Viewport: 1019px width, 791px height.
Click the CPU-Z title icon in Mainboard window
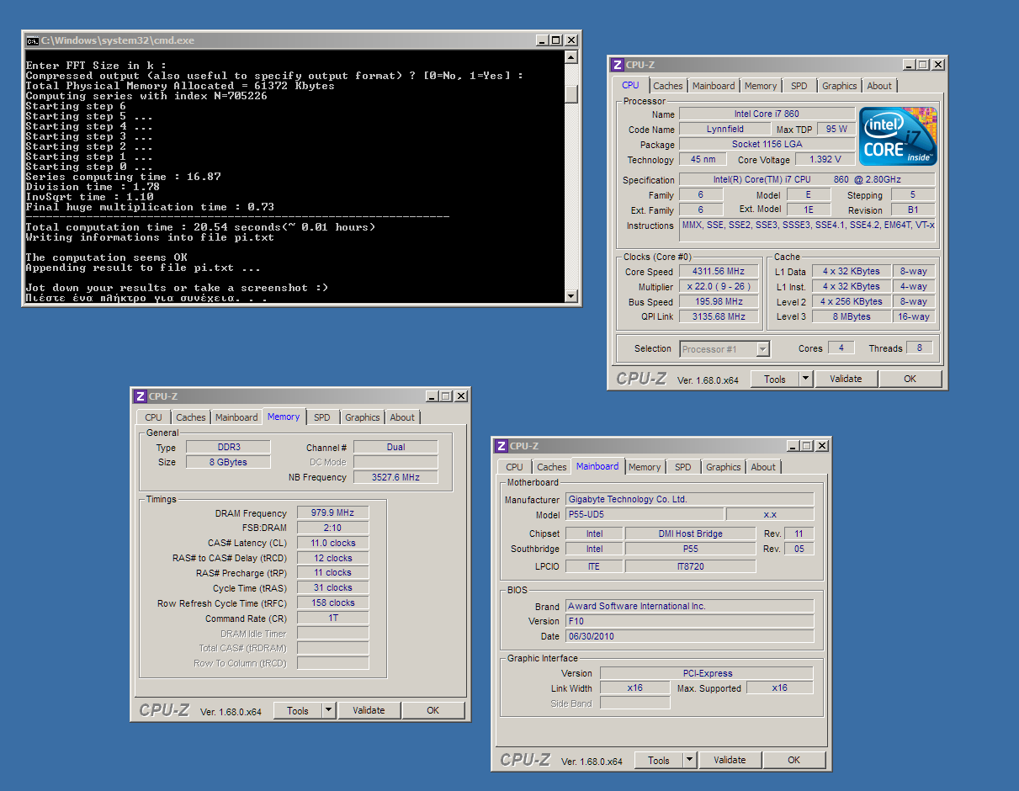(x=501, y=446)
